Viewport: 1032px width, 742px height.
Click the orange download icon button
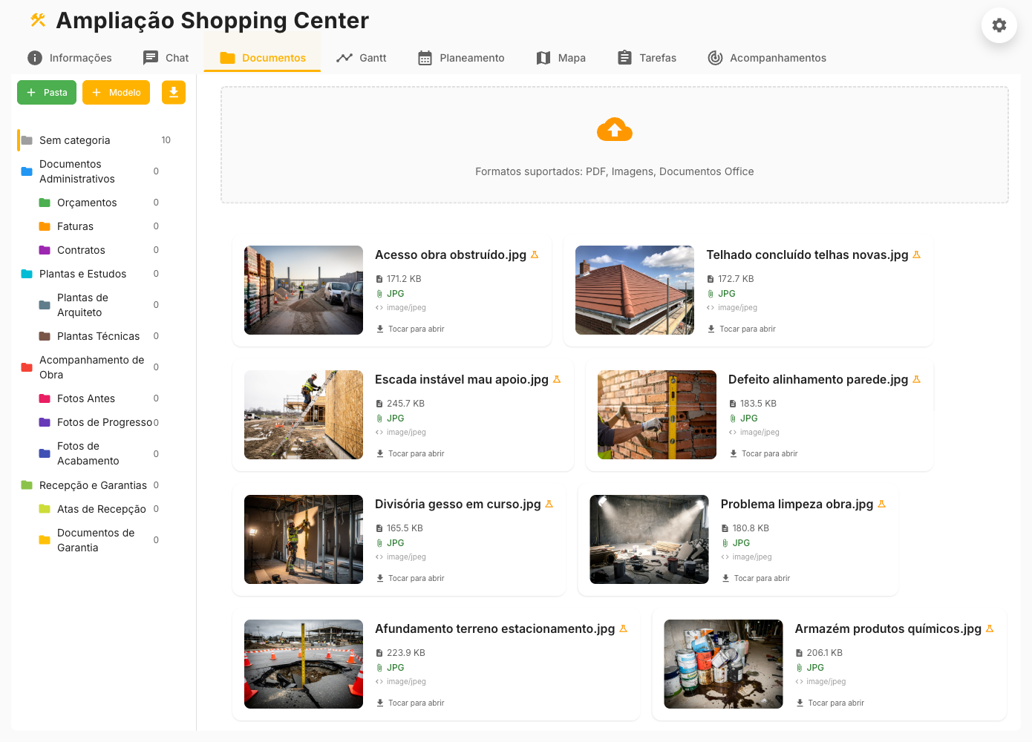coord(173,92)
